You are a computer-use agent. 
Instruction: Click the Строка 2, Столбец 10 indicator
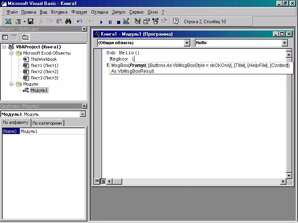(205, 22)
